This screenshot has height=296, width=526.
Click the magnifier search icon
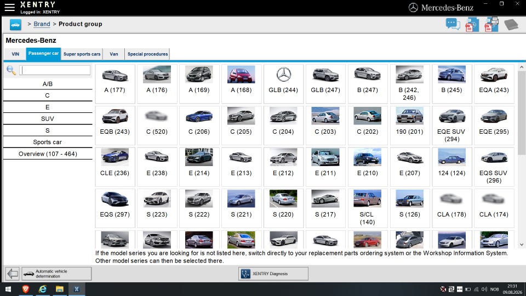[11, 70]
